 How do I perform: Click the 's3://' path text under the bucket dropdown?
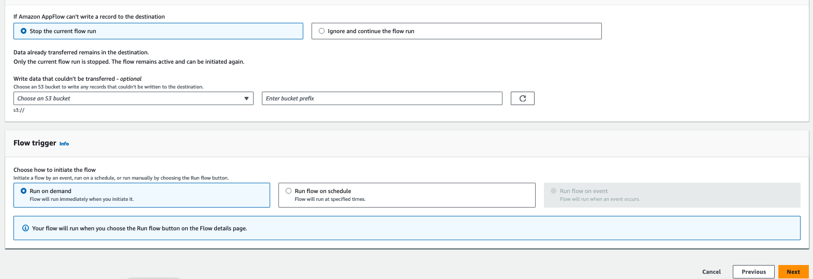19,110
